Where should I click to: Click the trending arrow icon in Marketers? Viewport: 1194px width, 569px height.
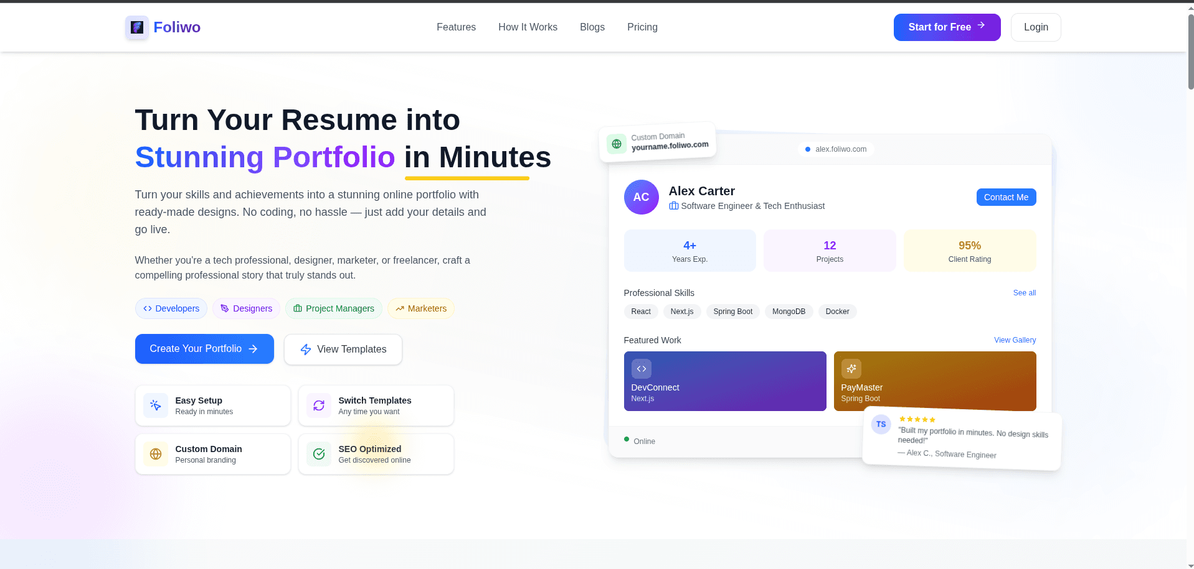(x=400, y=308)
